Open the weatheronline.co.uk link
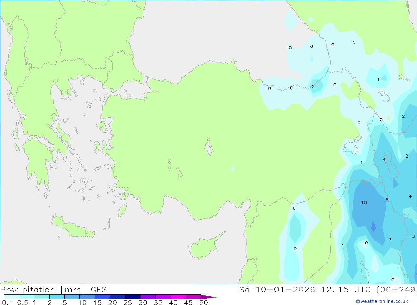Viewport: 417px width, 305px height. [x=382, y=301]
